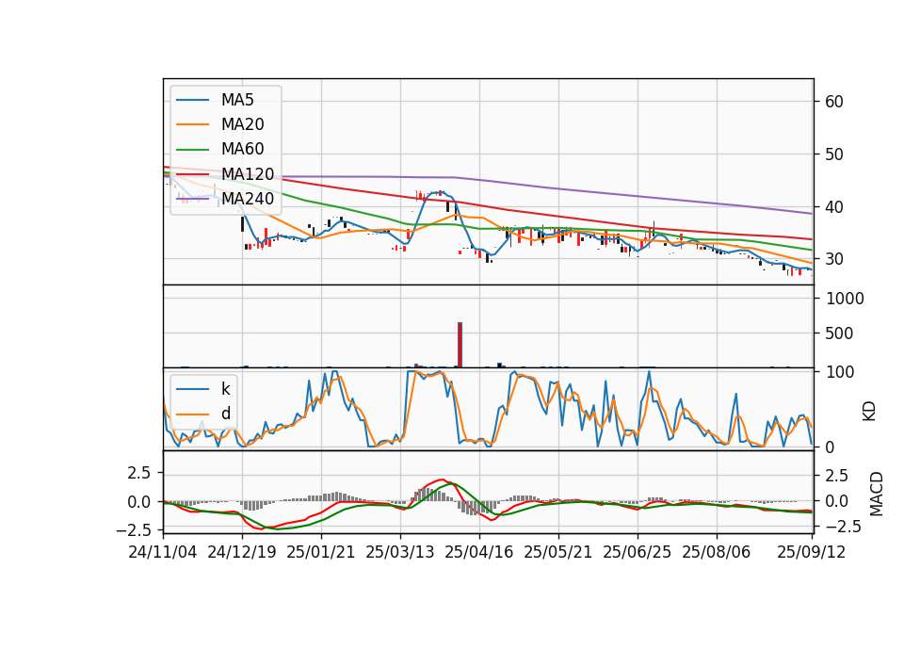Click the green MA60 legend line sample
This screenshot has width=904, height=650.
(x=192, y=150)
